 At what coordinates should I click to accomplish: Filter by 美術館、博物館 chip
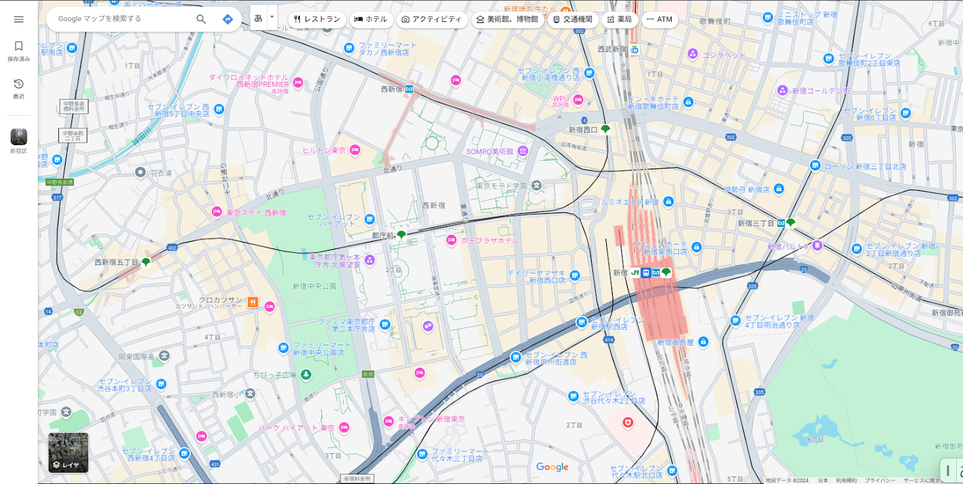click(x=507, y=19)
